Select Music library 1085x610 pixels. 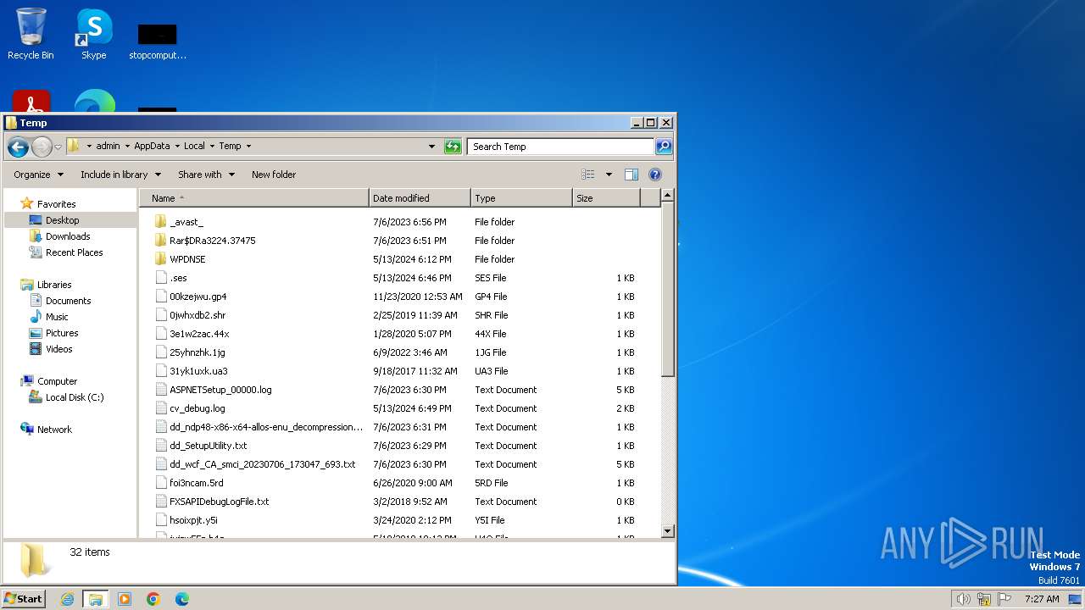click(57, 317)
